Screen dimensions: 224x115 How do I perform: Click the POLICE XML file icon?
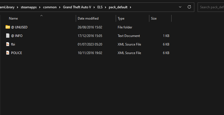click(x=8, y=53)
